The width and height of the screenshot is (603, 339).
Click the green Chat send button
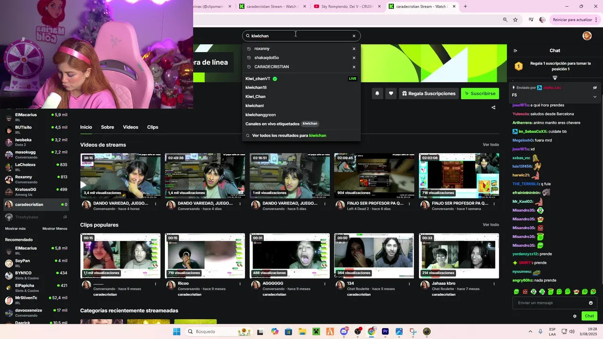click(589, 316)
